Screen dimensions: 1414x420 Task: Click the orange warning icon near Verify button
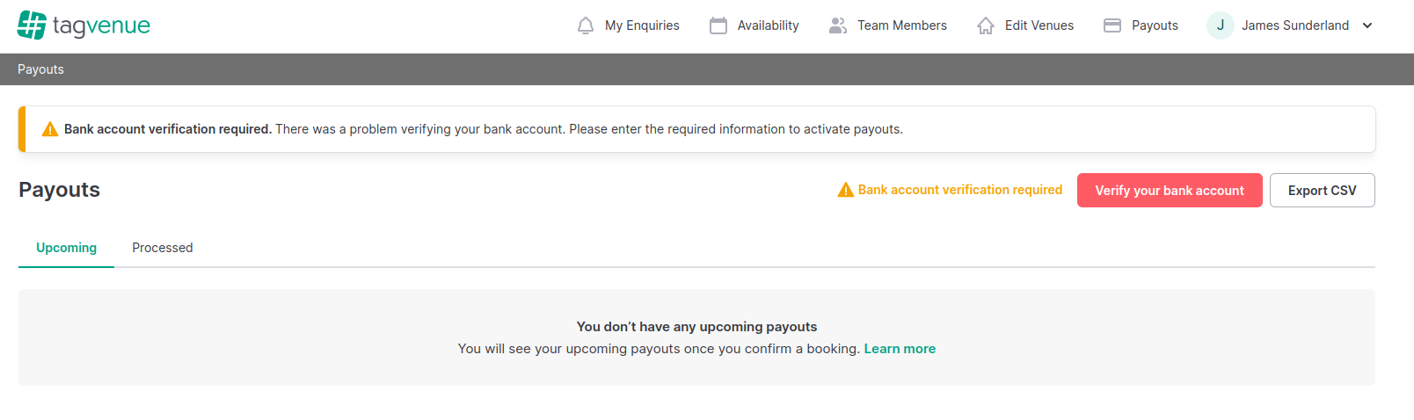pyautogui.click(x=846, y=190)
